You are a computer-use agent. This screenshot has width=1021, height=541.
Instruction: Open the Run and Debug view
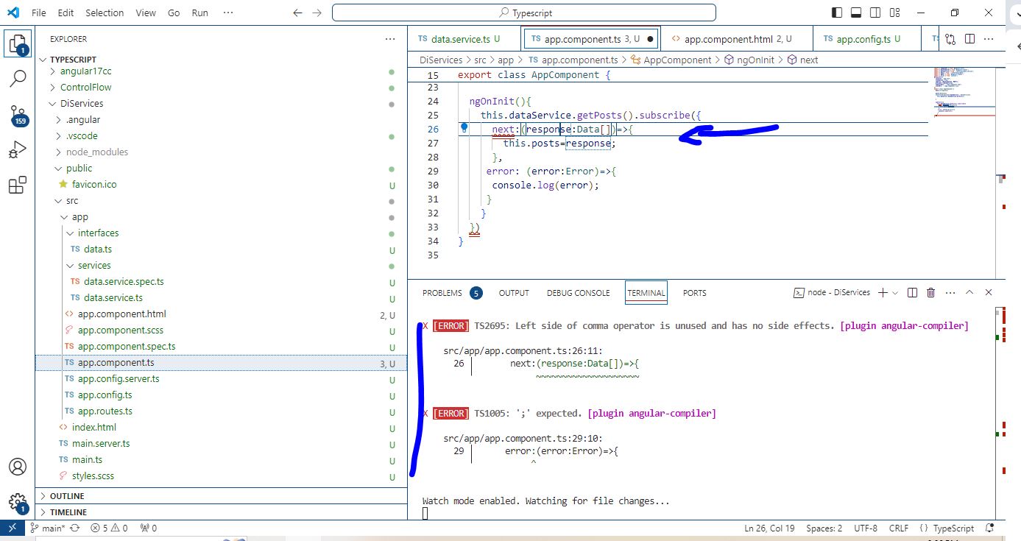tap(18, 150)
